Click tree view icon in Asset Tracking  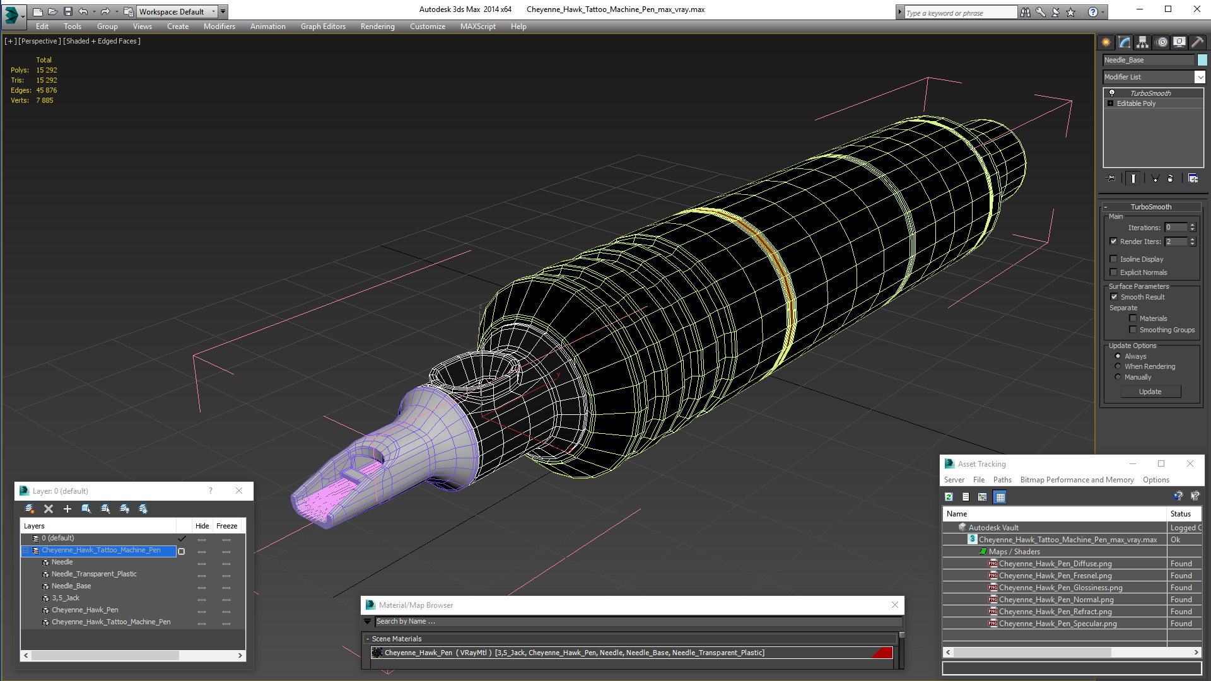[x=983, y=497]
